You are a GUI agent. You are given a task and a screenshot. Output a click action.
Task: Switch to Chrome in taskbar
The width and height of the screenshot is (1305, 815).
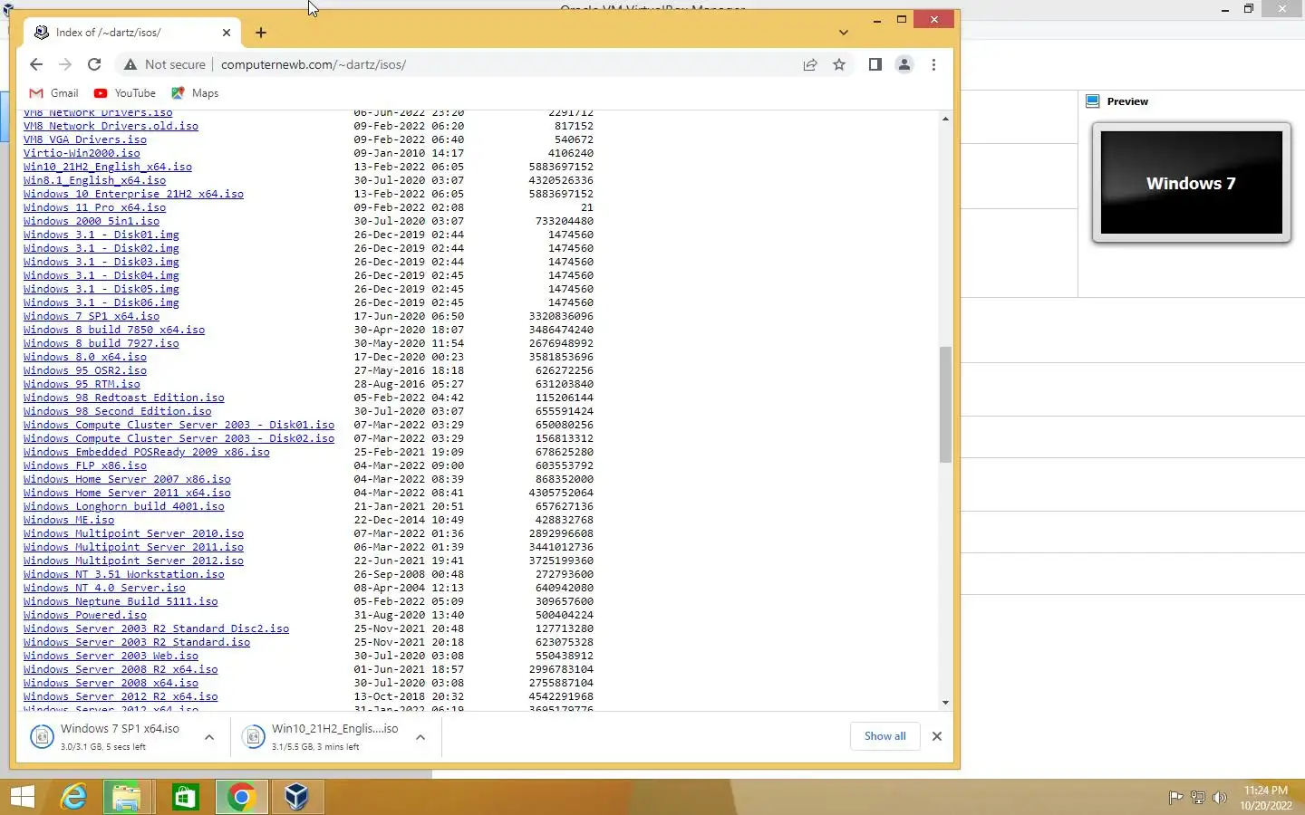(x=241, y=797)
